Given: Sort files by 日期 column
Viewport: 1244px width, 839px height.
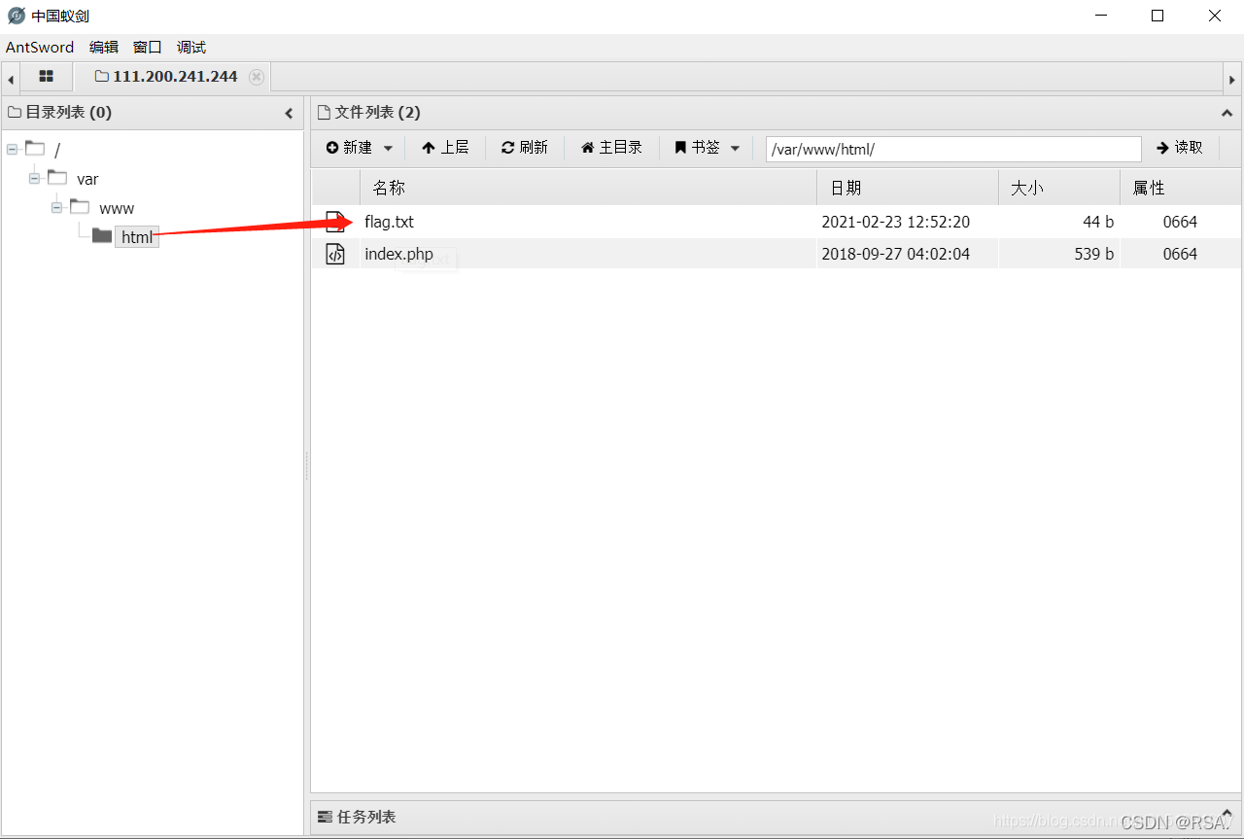Looking at the screenshot, I should point(908,188).
